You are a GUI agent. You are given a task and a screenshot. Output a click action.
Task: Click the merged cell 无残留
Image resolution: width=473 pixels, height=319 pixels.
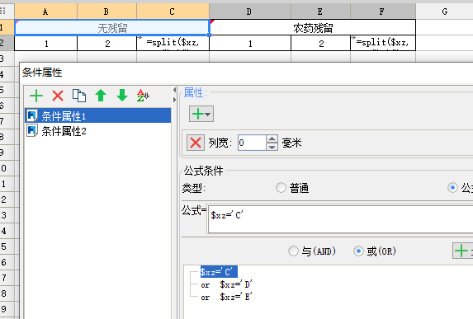[x=112, y=28]
